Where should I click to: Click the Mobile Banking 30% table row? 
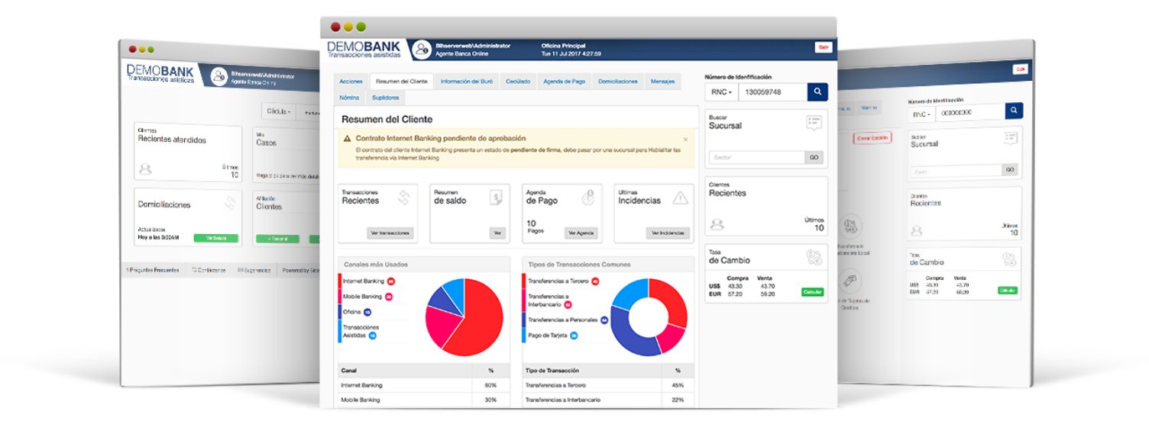click(424, 400)
